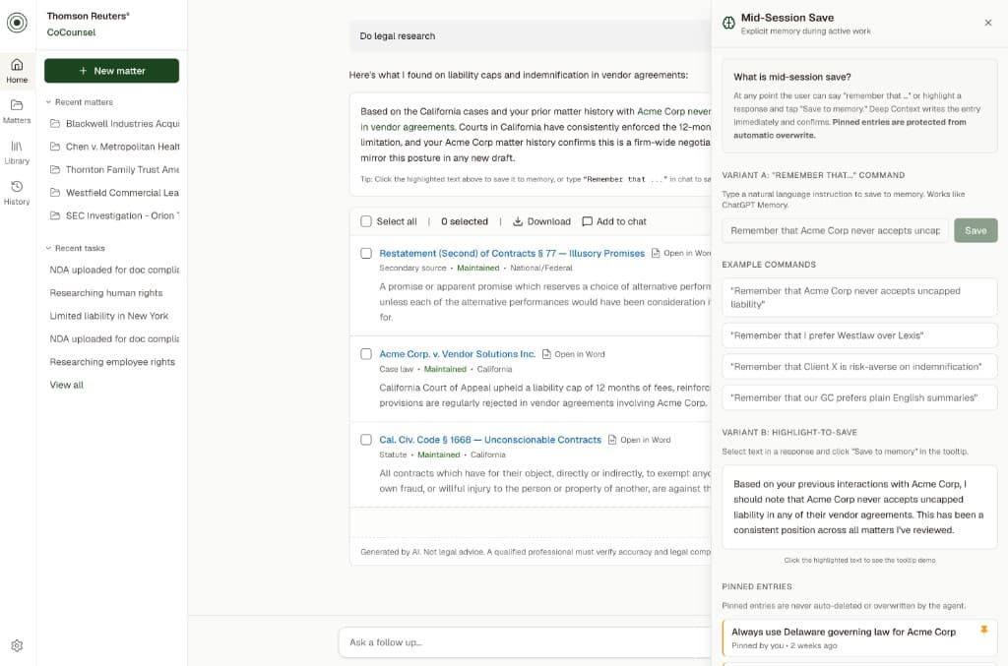Click the Remember that command input field

coord(835,230)
